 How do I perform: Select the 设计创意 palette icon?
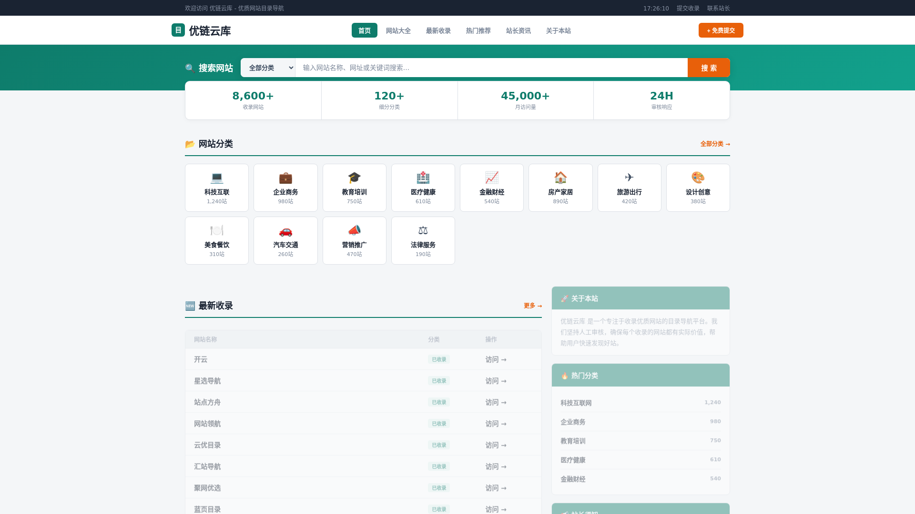pos(698,178)
